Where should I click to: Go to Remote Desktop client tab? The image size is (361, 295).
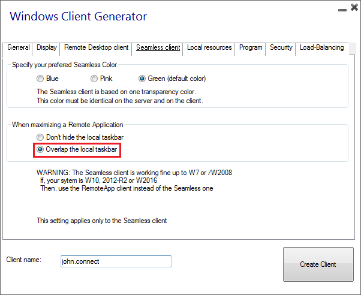pos(96,47)
